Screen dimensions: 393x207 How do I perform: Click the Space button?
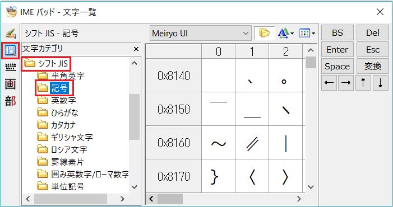(x=337, y=66)
